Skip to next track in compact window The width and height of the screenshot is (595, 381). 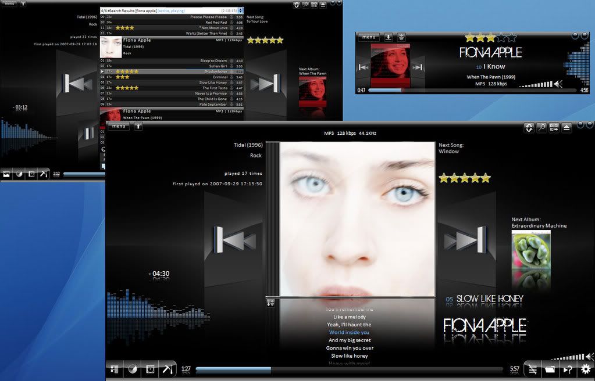pos(418,67)
